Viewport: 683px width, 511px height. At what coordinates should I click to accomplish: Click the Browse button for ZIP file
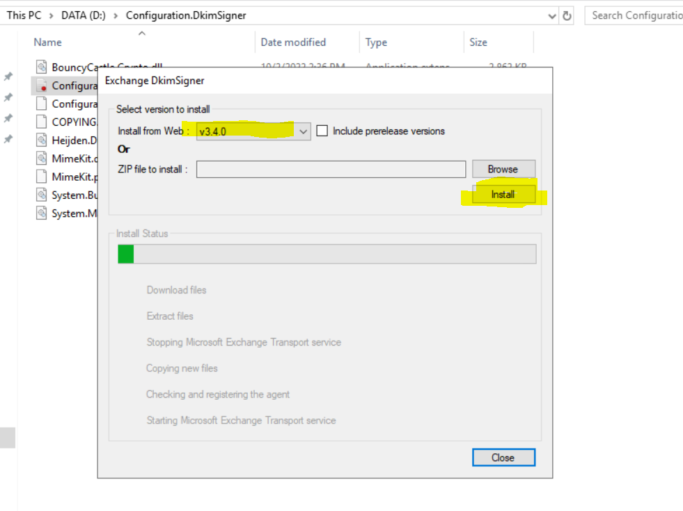click(x=503, y=169)
